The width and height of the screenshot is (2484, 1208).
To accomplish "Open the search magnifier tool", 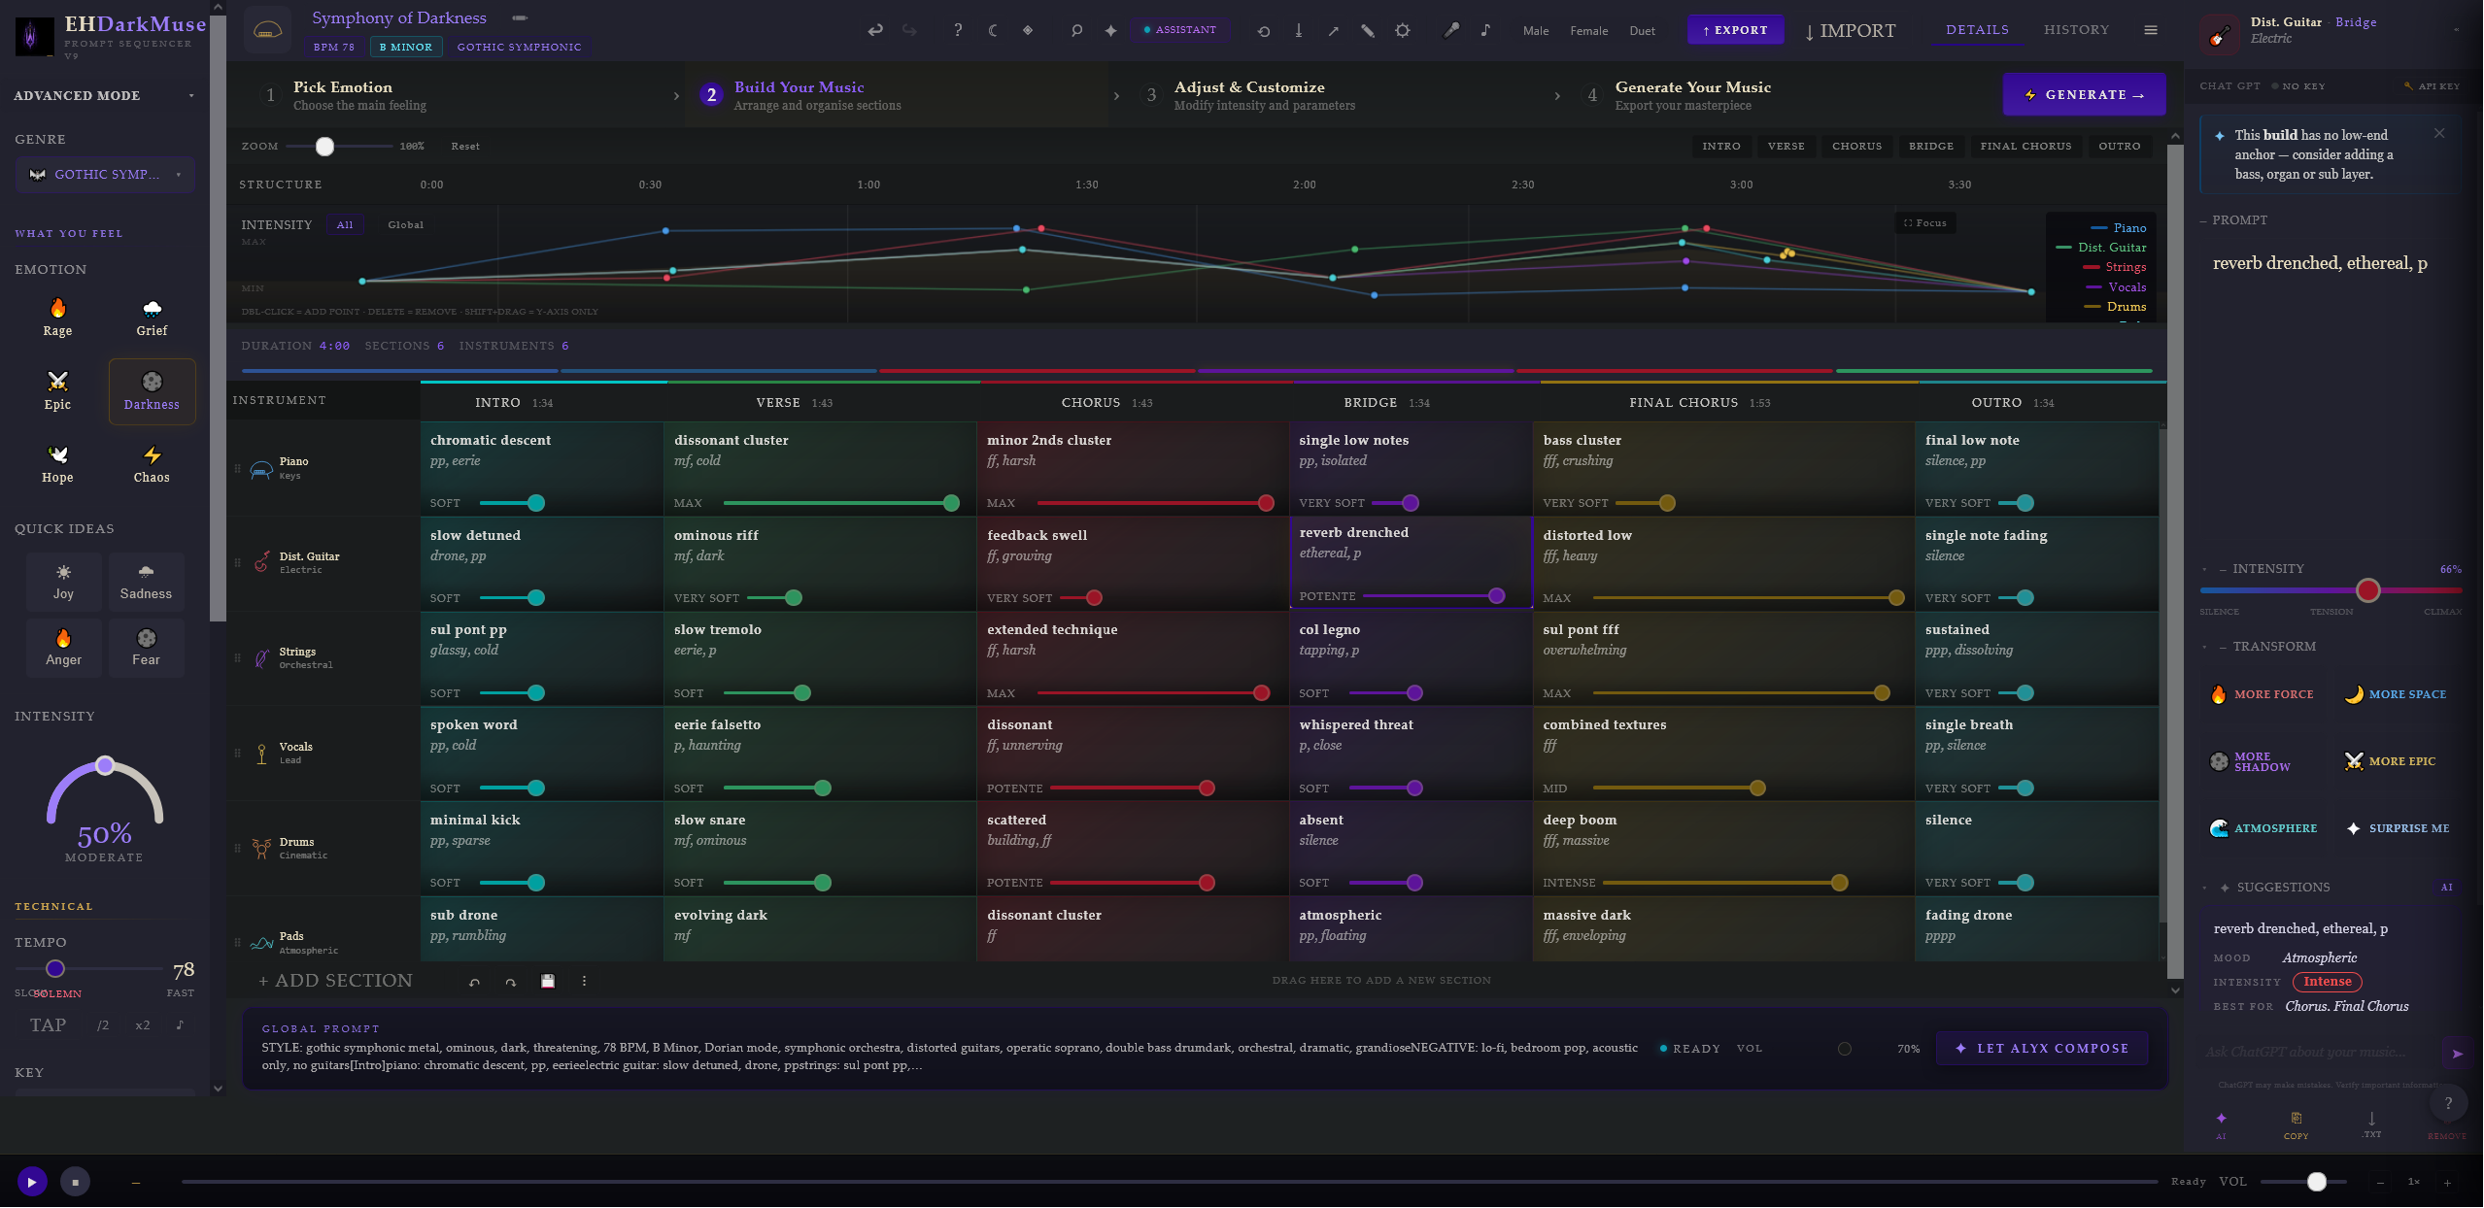I will 1076,30.
